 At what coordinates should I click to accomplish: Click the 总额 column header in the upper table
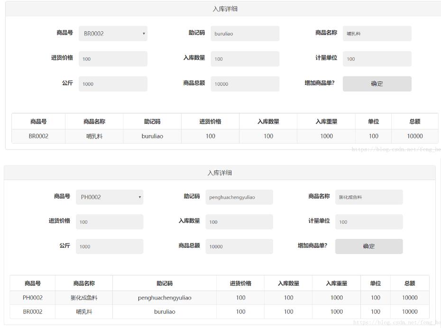pyautogui.click(x=414, y=122)
